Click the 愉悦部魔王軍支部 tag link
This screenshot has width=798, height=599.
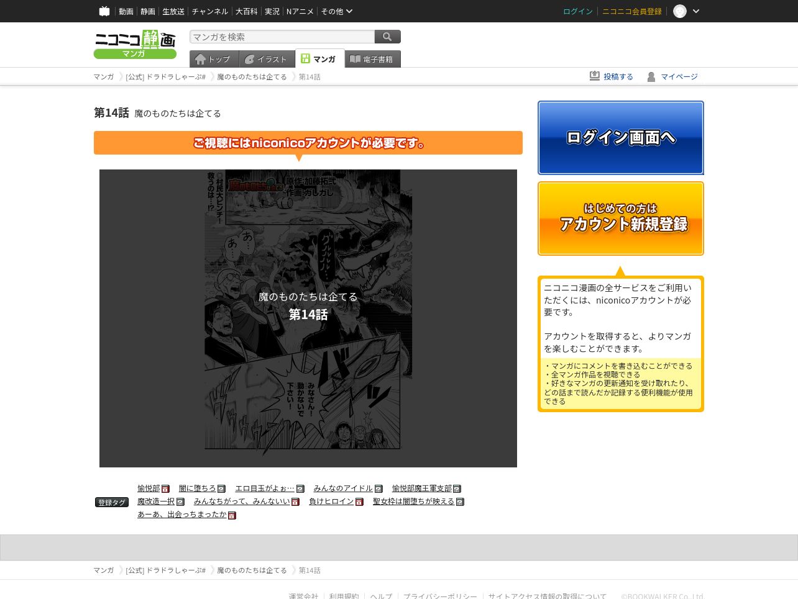click(422, 489)
